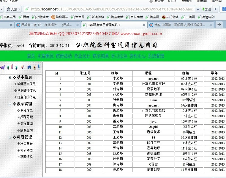Viewport: 226px width, 178px height.
Task: Open the 资料中心 page
Action: tap(138, 56)
